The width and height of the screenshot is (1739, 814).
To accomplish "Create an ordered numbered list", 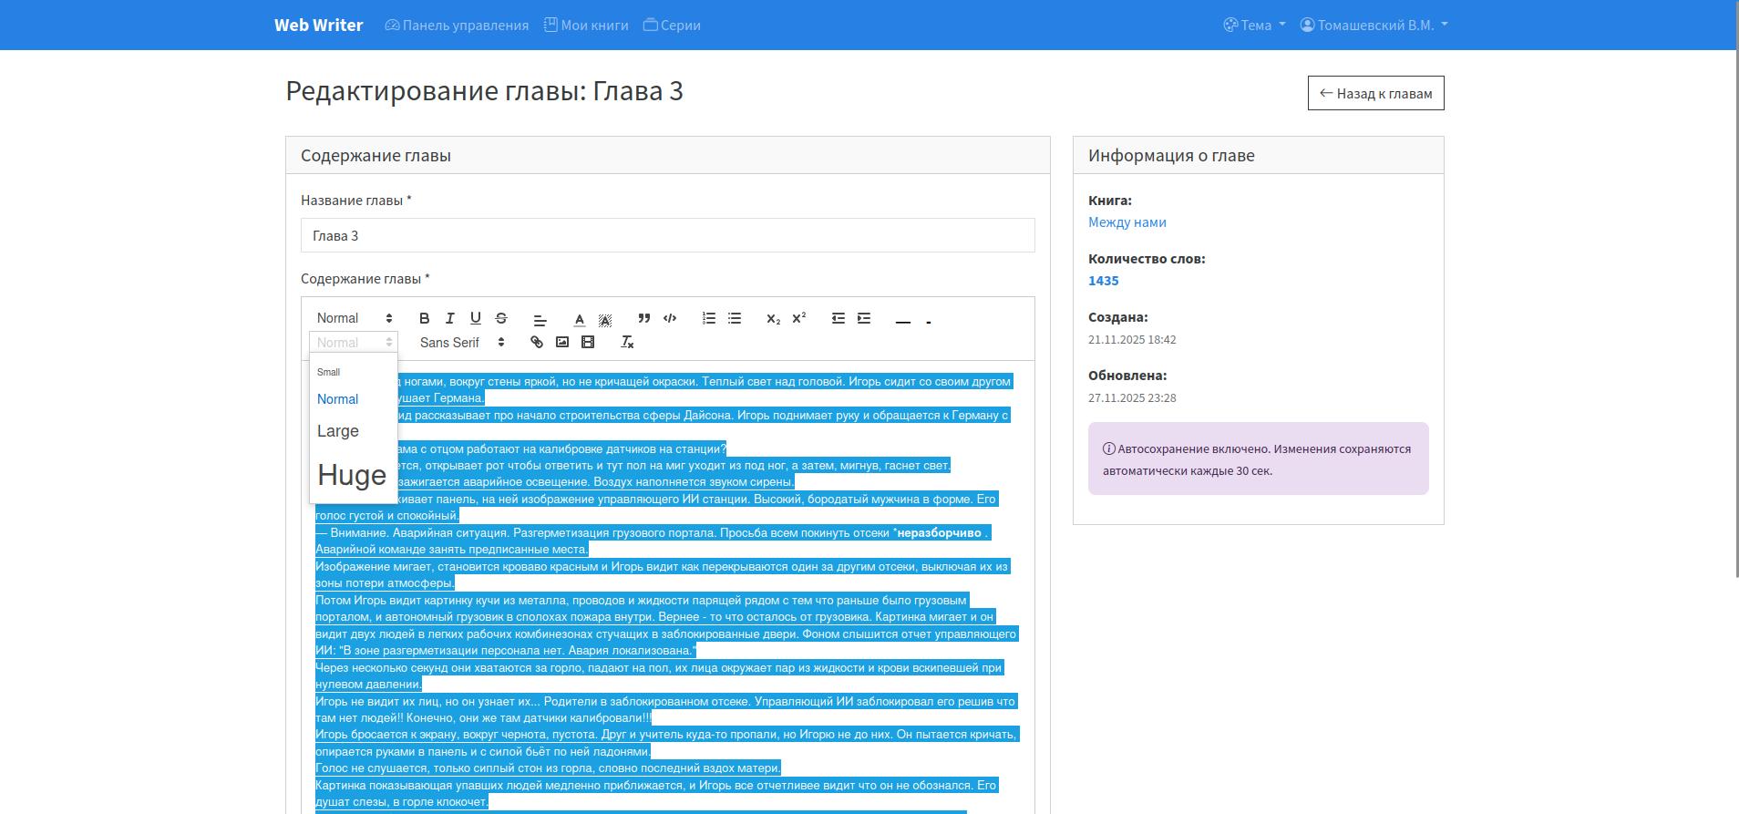I will click(x=709, y=318).
